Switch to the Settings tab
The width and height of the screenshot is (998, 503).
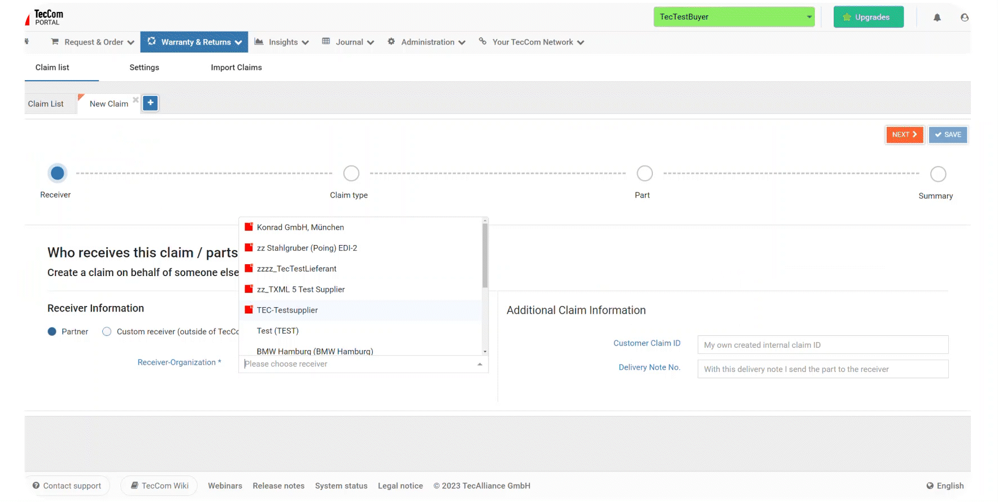144,68
